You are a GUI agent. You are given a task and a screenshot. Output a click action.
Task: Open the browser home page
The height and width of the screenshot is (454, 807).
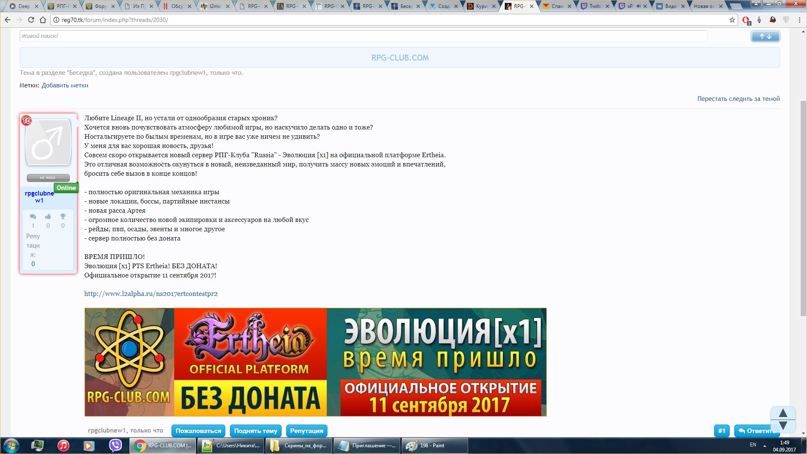pos(43,20)
